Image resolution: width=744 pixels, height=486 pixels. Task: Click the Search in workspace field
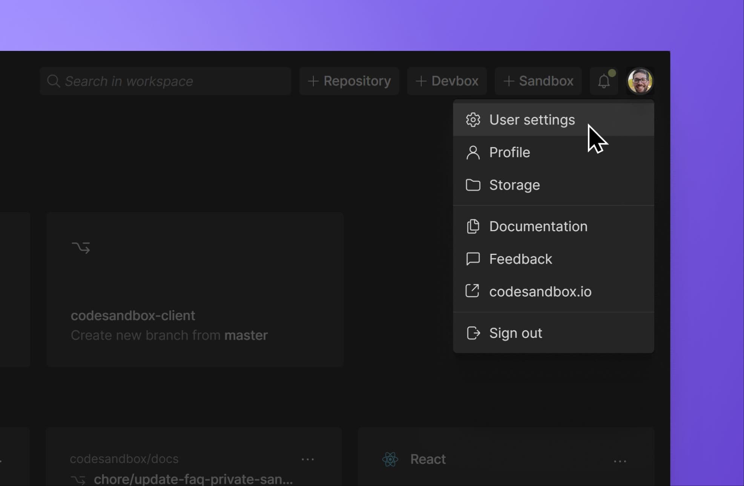pyautogui.click(x=166, y=81)
